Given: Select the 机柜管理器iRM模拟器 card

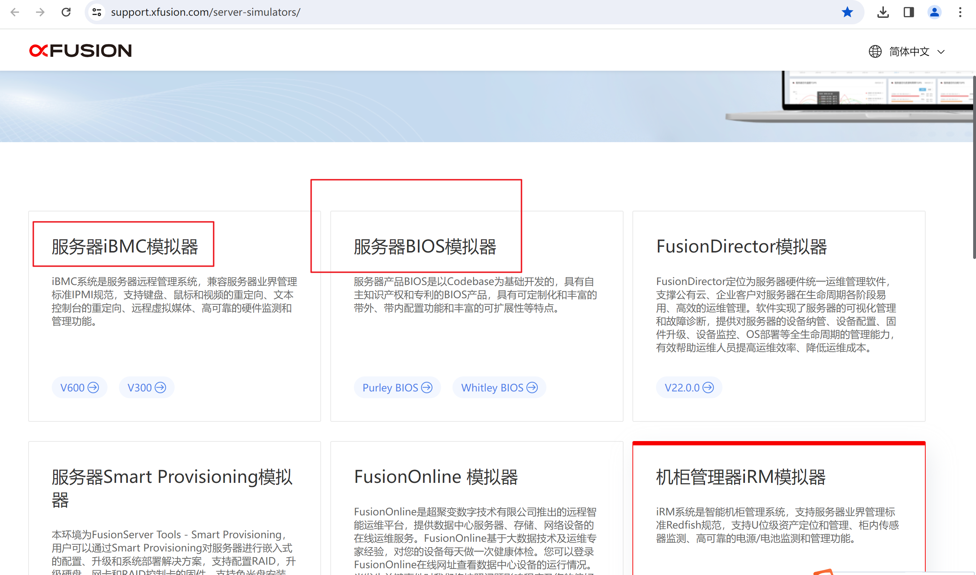Looking at the screenshot, I should coord(740,477).
